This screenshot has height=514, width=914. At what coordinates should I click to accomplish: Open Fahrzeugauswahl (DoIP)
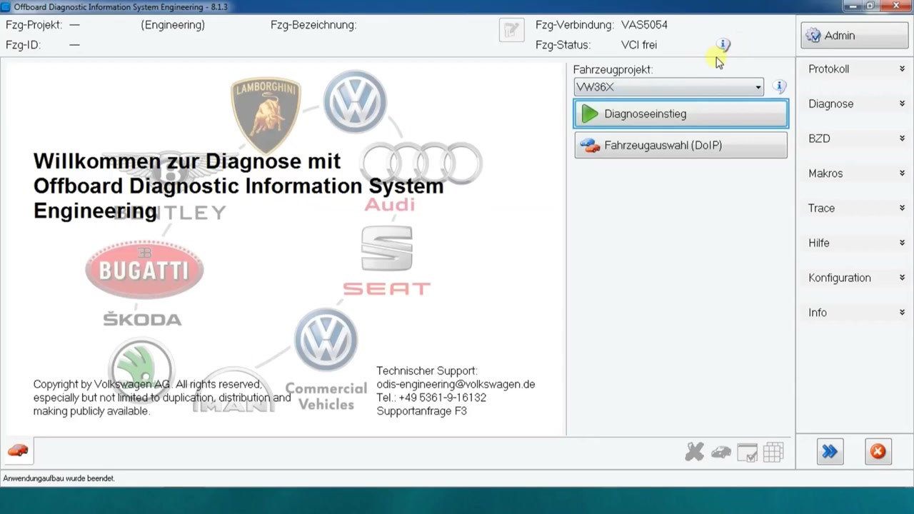coord(681,146)
